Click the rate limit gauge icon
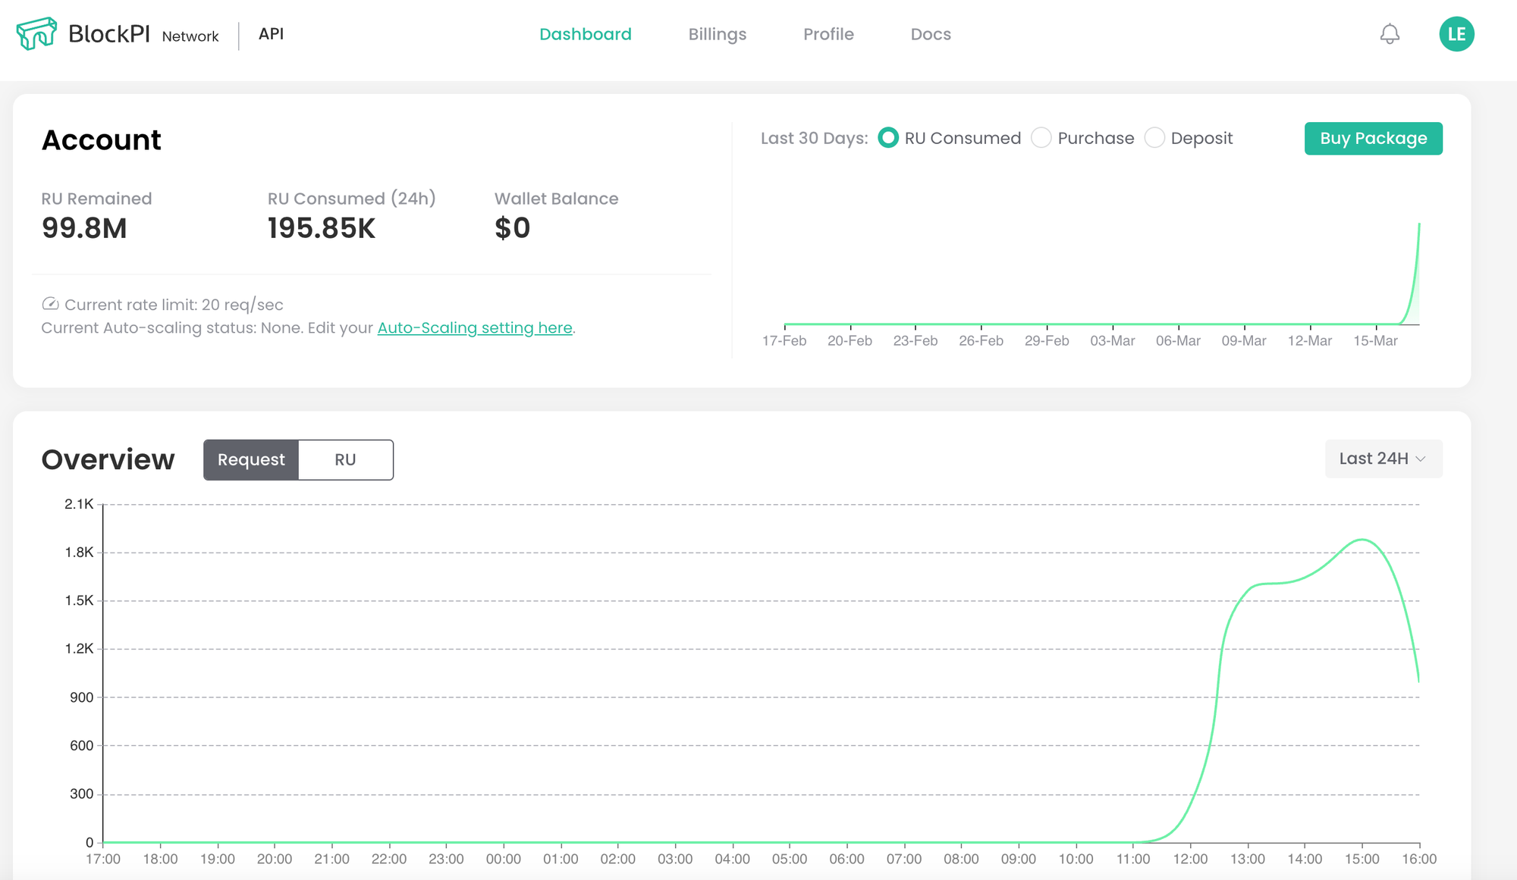Image resolution: width=1517 pixels, height=880 pixels. tap(50, 304)
